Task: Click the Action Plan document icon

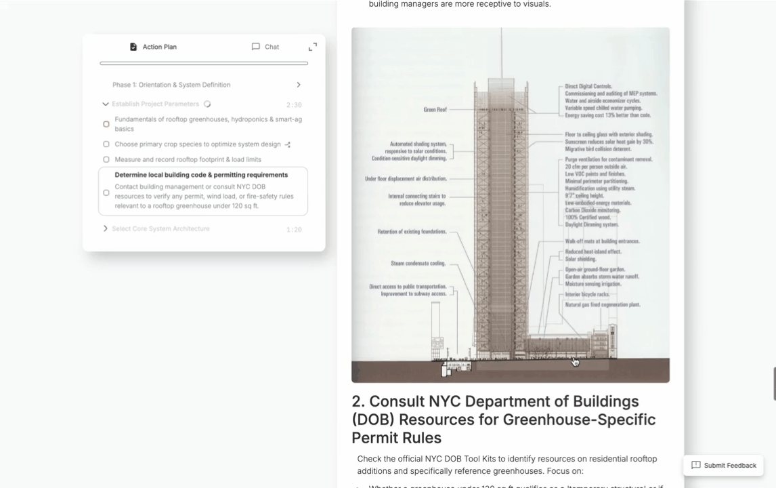Action: tap(133, 47)
